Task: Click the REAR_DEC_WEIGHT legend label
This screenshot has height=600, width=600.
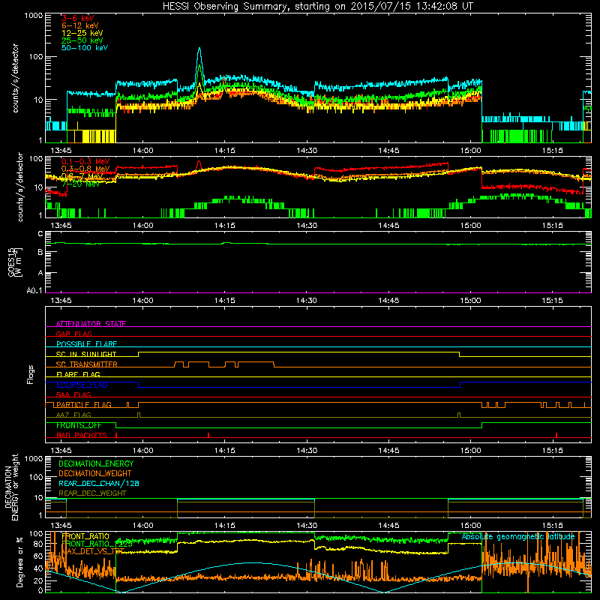Action: (x=92, y=493)
